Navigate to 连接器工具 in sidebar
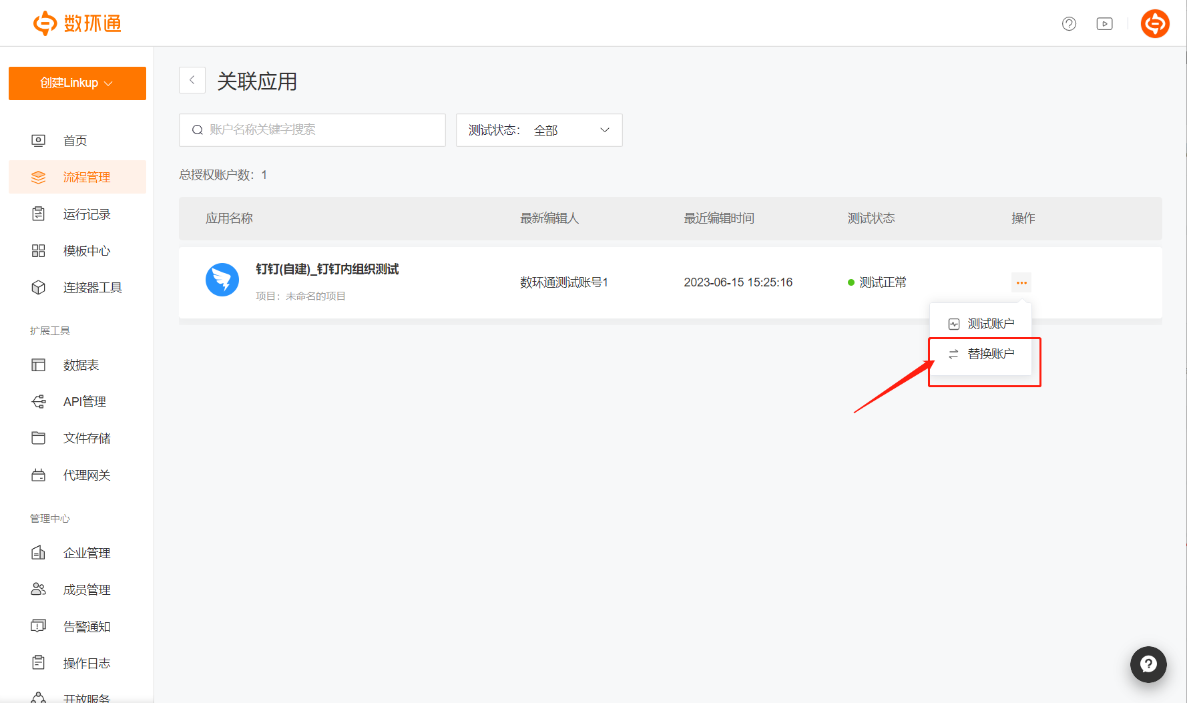1187x703 pixels. click(x=92, y=288)
